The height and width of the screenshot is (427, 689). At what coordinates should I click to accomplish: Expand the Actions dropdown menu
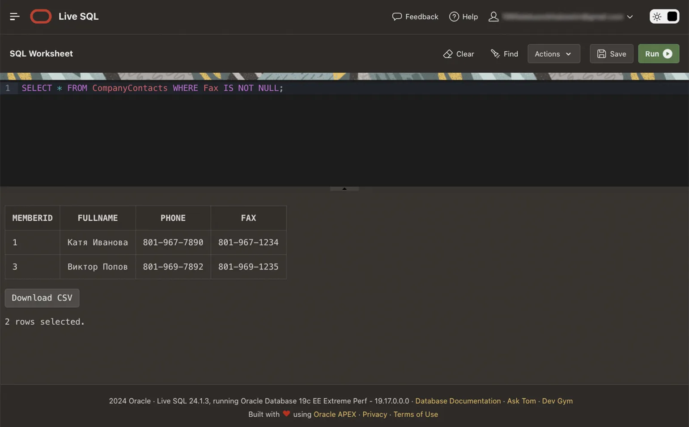[x=553, y=54]
